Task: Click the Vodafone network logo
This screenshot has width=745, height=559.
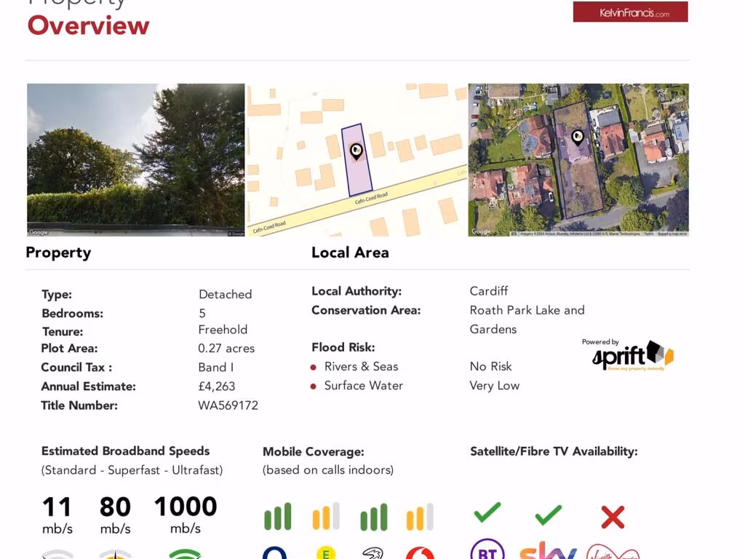Action: [x=420, y=553]
